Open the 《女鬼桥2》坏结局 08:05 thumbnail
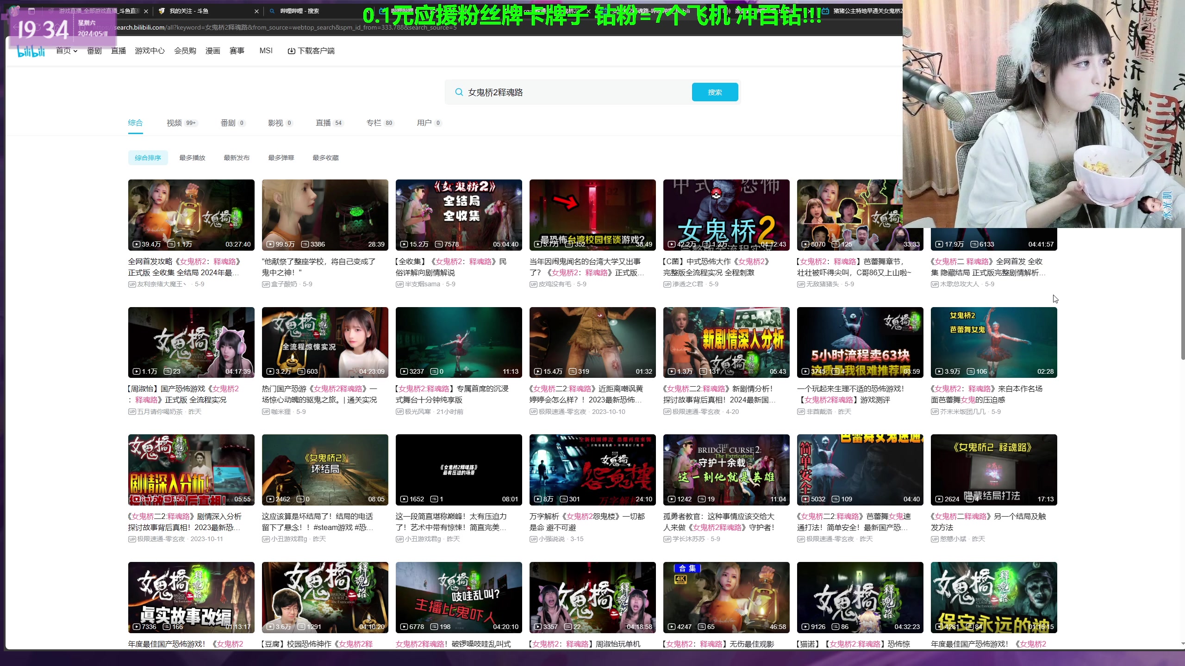This screenshot has width=1185, height=666. (325, 470)
